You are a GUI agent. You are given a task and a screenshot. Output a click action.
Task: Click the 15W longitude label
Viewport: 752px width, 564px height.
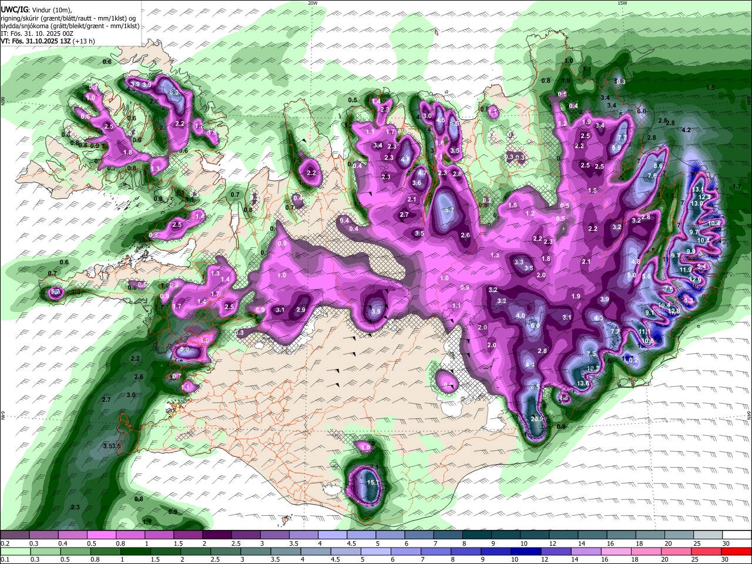622,3
